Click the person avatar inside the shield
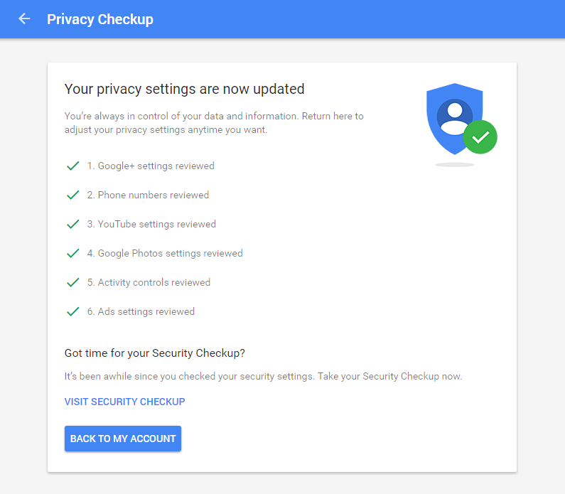Screen dimensions: 565x494 pos(454,117)
